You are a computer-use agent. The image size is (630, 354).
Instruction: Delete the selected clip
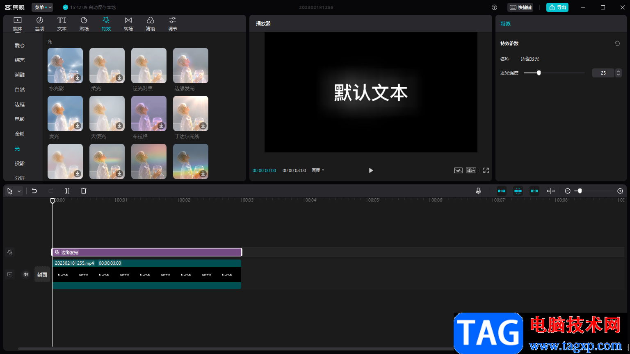pyautogui.click(x=84, y=191)
